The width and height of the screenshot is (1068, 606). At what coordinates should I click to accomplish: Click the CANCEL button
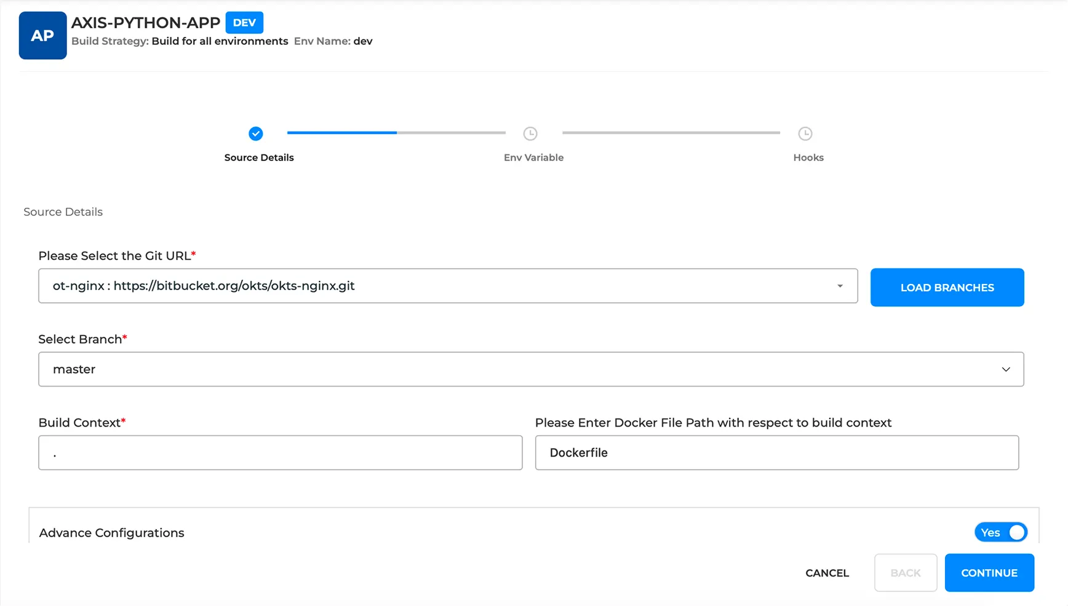(x=827, y=573)
